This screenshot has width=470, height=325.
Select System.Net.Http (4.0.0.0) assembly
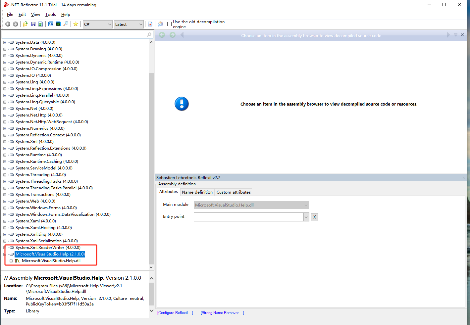39,115
